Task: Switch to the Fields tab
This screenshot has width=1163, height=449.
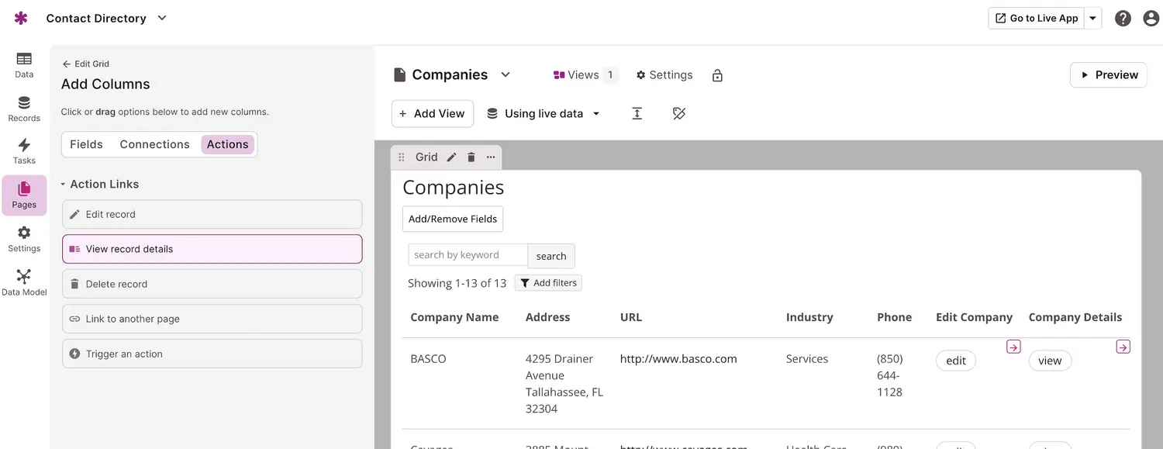Action: tap(86, 144)
